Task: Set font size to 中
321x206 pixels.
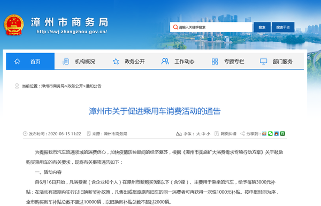Action: point(203,134)
